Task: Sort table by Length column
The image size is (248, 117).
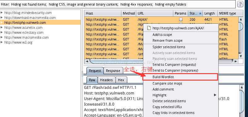Action: (x=210, y=14)
